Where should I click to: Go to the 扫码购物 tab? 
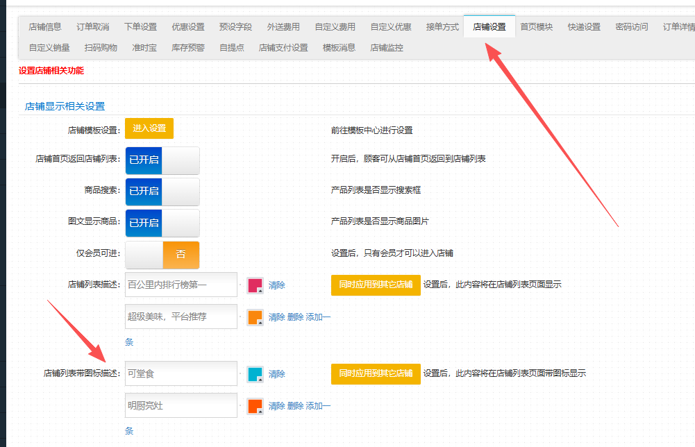pos(101,48)
